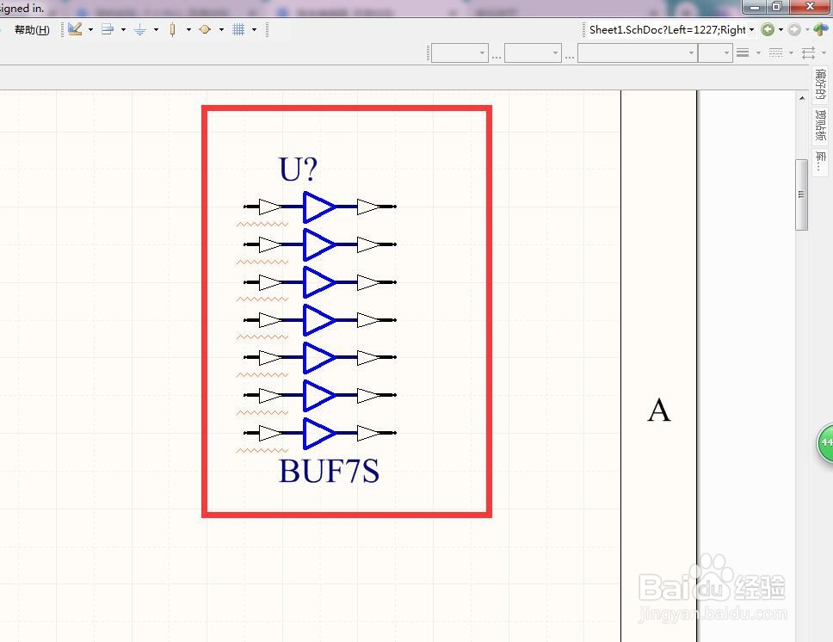The width and height of the screenshot is (833, 642).
Task: Open the 偏好的 favorites side panel tab
Action: click(x=821, y=84)
